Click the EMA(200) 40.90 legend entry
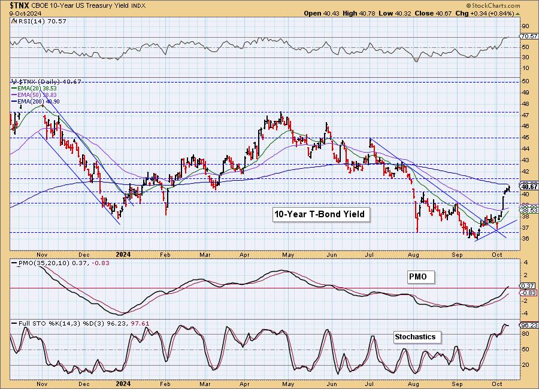This screenshot has width=539, height=389. pyautogui.click(x=38, y=101)
